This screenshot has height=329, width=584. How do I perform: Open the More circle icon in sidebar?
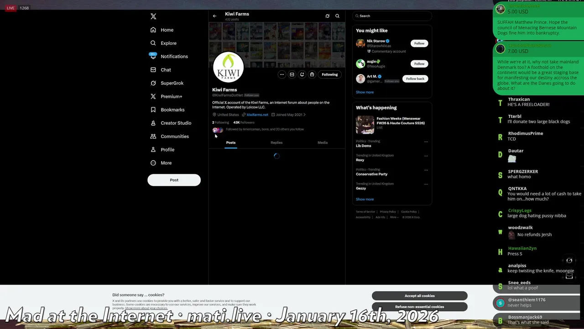(153, 163)
